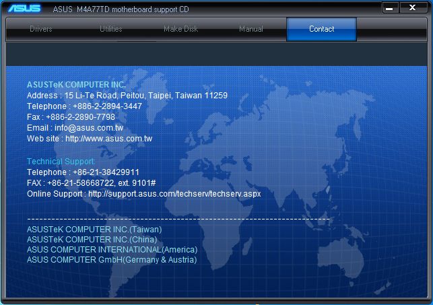Screen dimensions: 433x305
Task: View ASUS COMPUTER INTERNATIONAL(America) contact
Action: (112, 250)
